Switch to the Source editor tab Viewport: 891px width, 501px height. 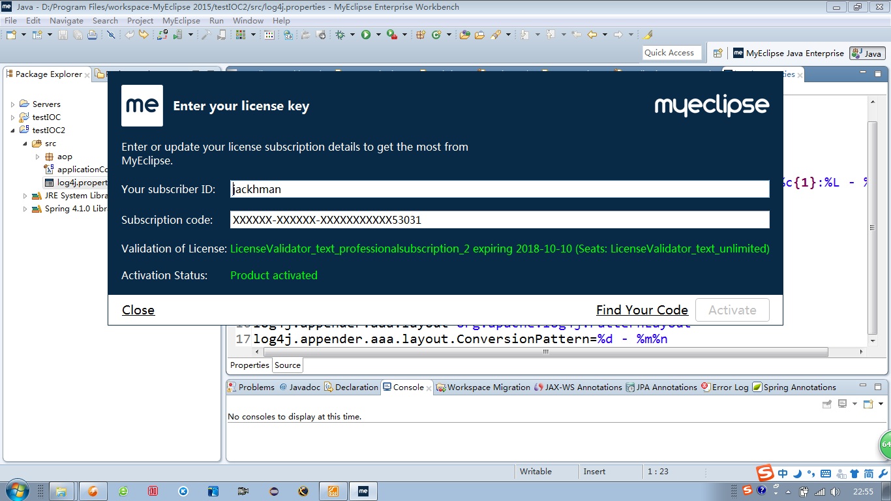pyautogui.click(x=288, y=365)
